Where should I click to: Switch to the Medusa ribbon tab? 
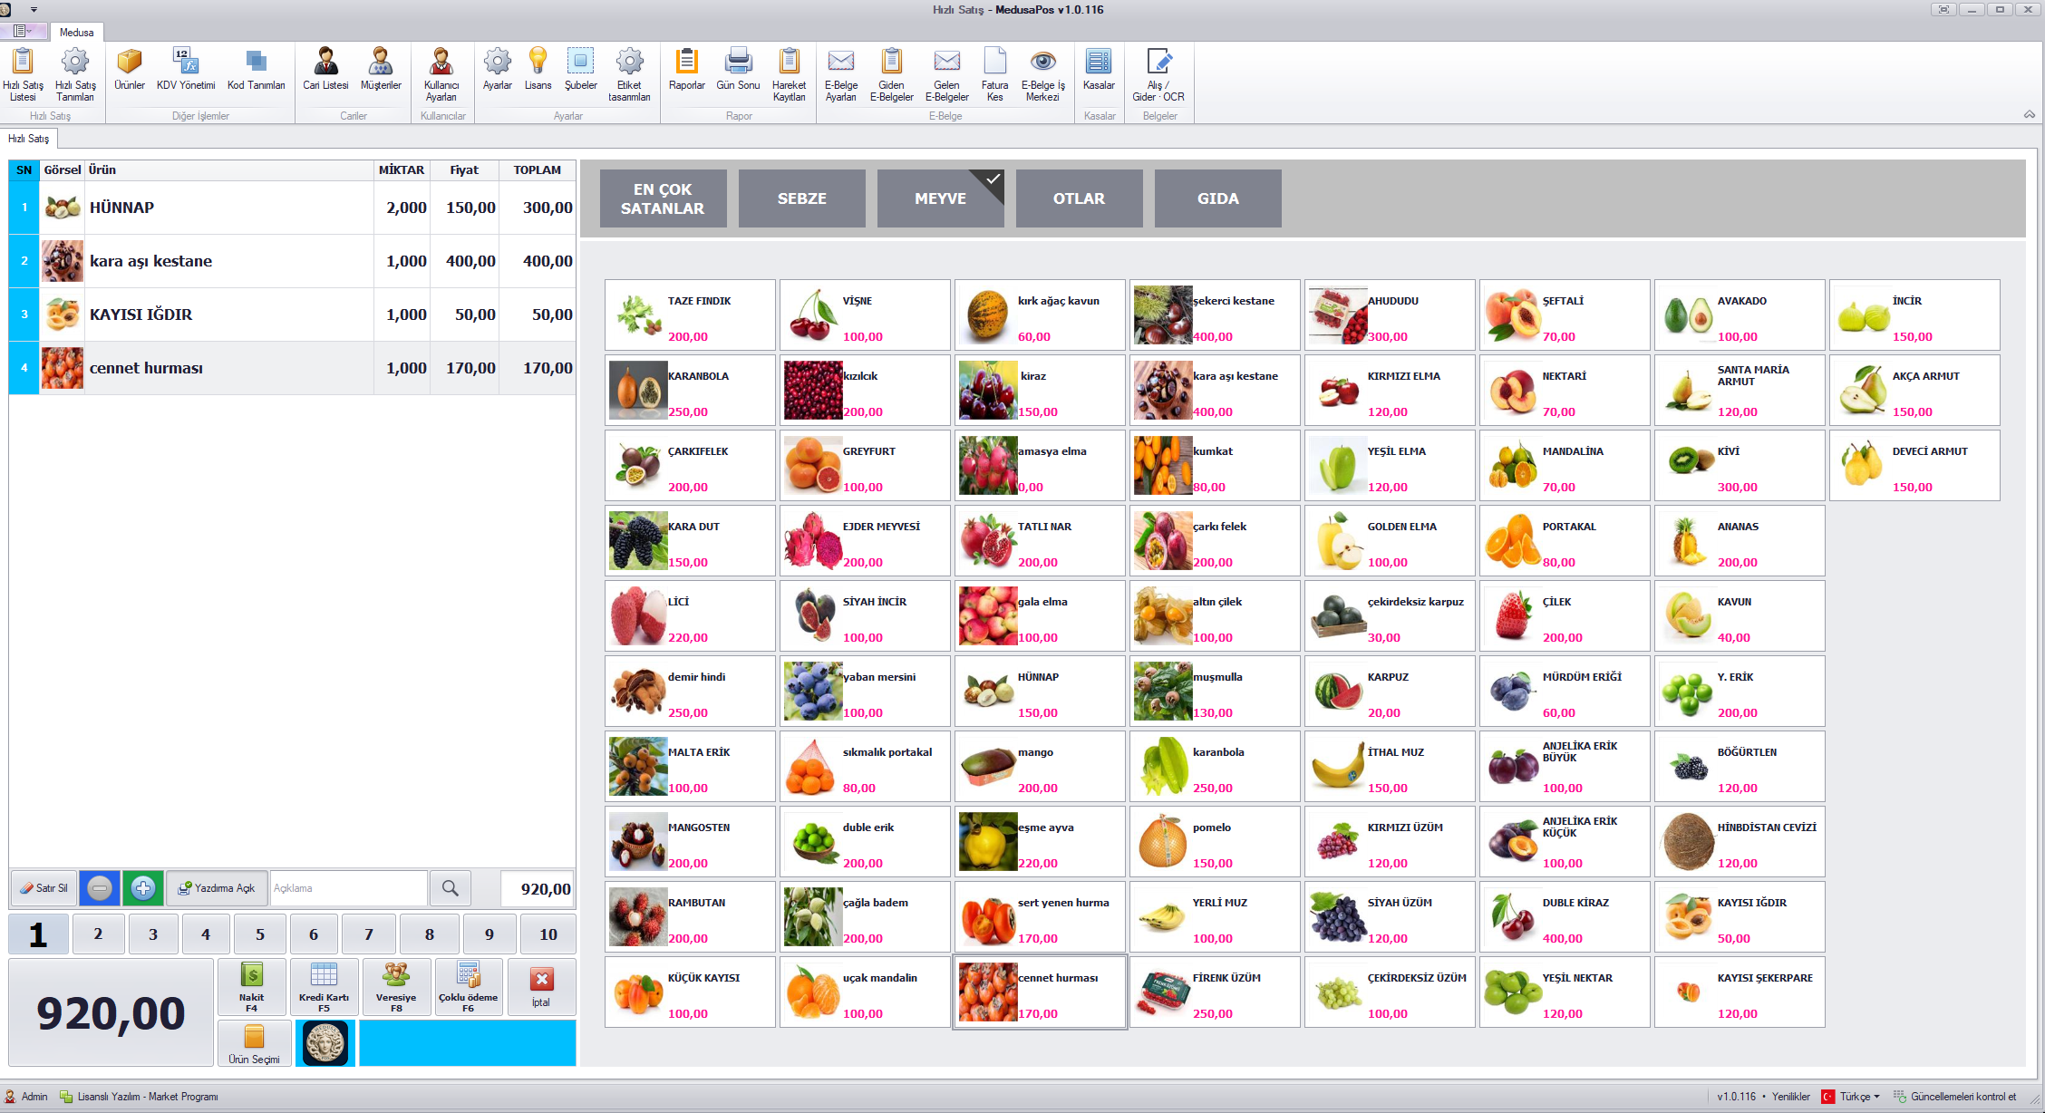point(76,32)
